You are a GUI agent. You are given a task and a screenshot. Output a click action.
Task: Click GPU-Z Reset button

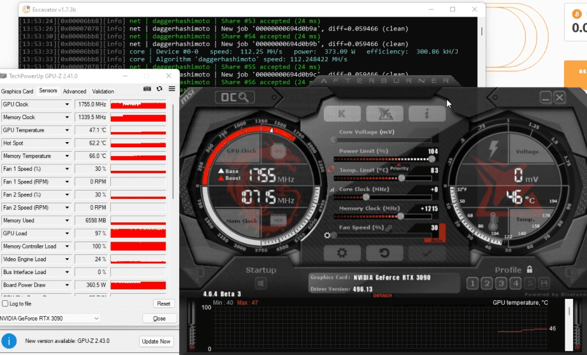click(x=164, y=304)
